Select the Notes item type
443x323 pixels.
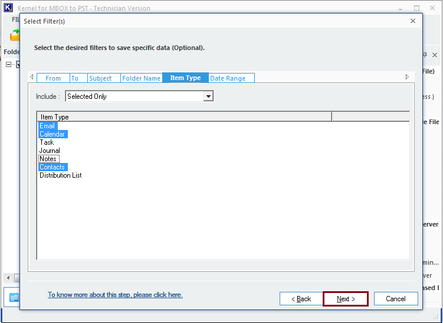click(x=48, y=159)
